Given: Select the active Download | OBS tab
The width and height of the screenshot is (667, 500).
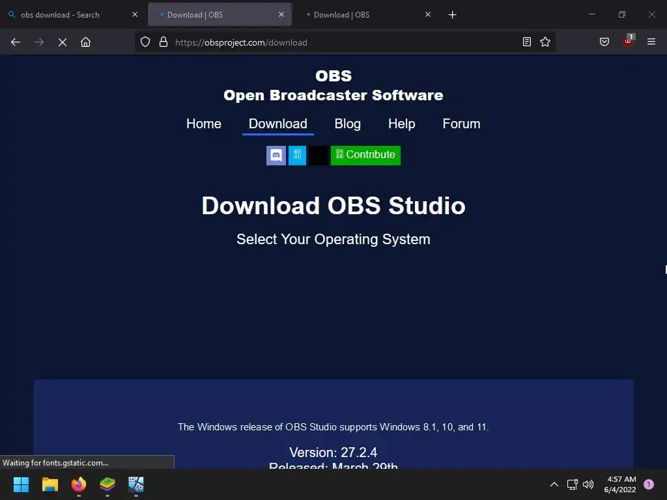Looking at the screenshot, I should pos(220,14).
